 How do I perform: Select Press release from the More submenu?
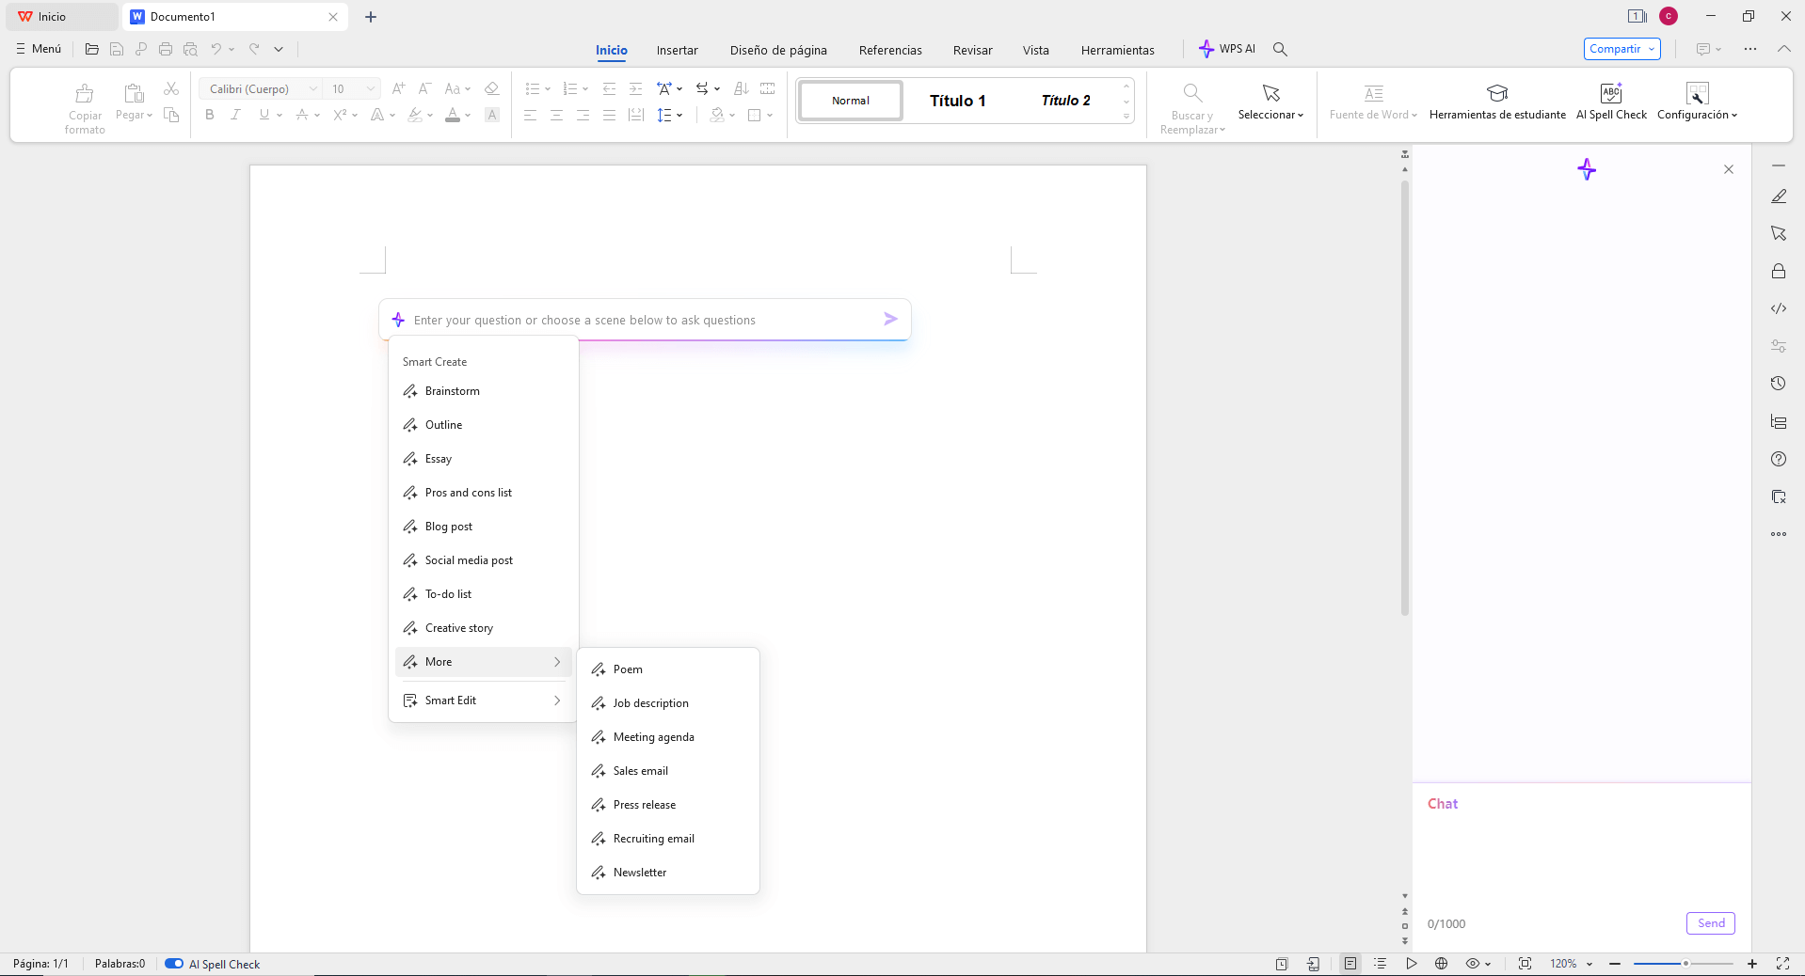click(x=645, y=805)
